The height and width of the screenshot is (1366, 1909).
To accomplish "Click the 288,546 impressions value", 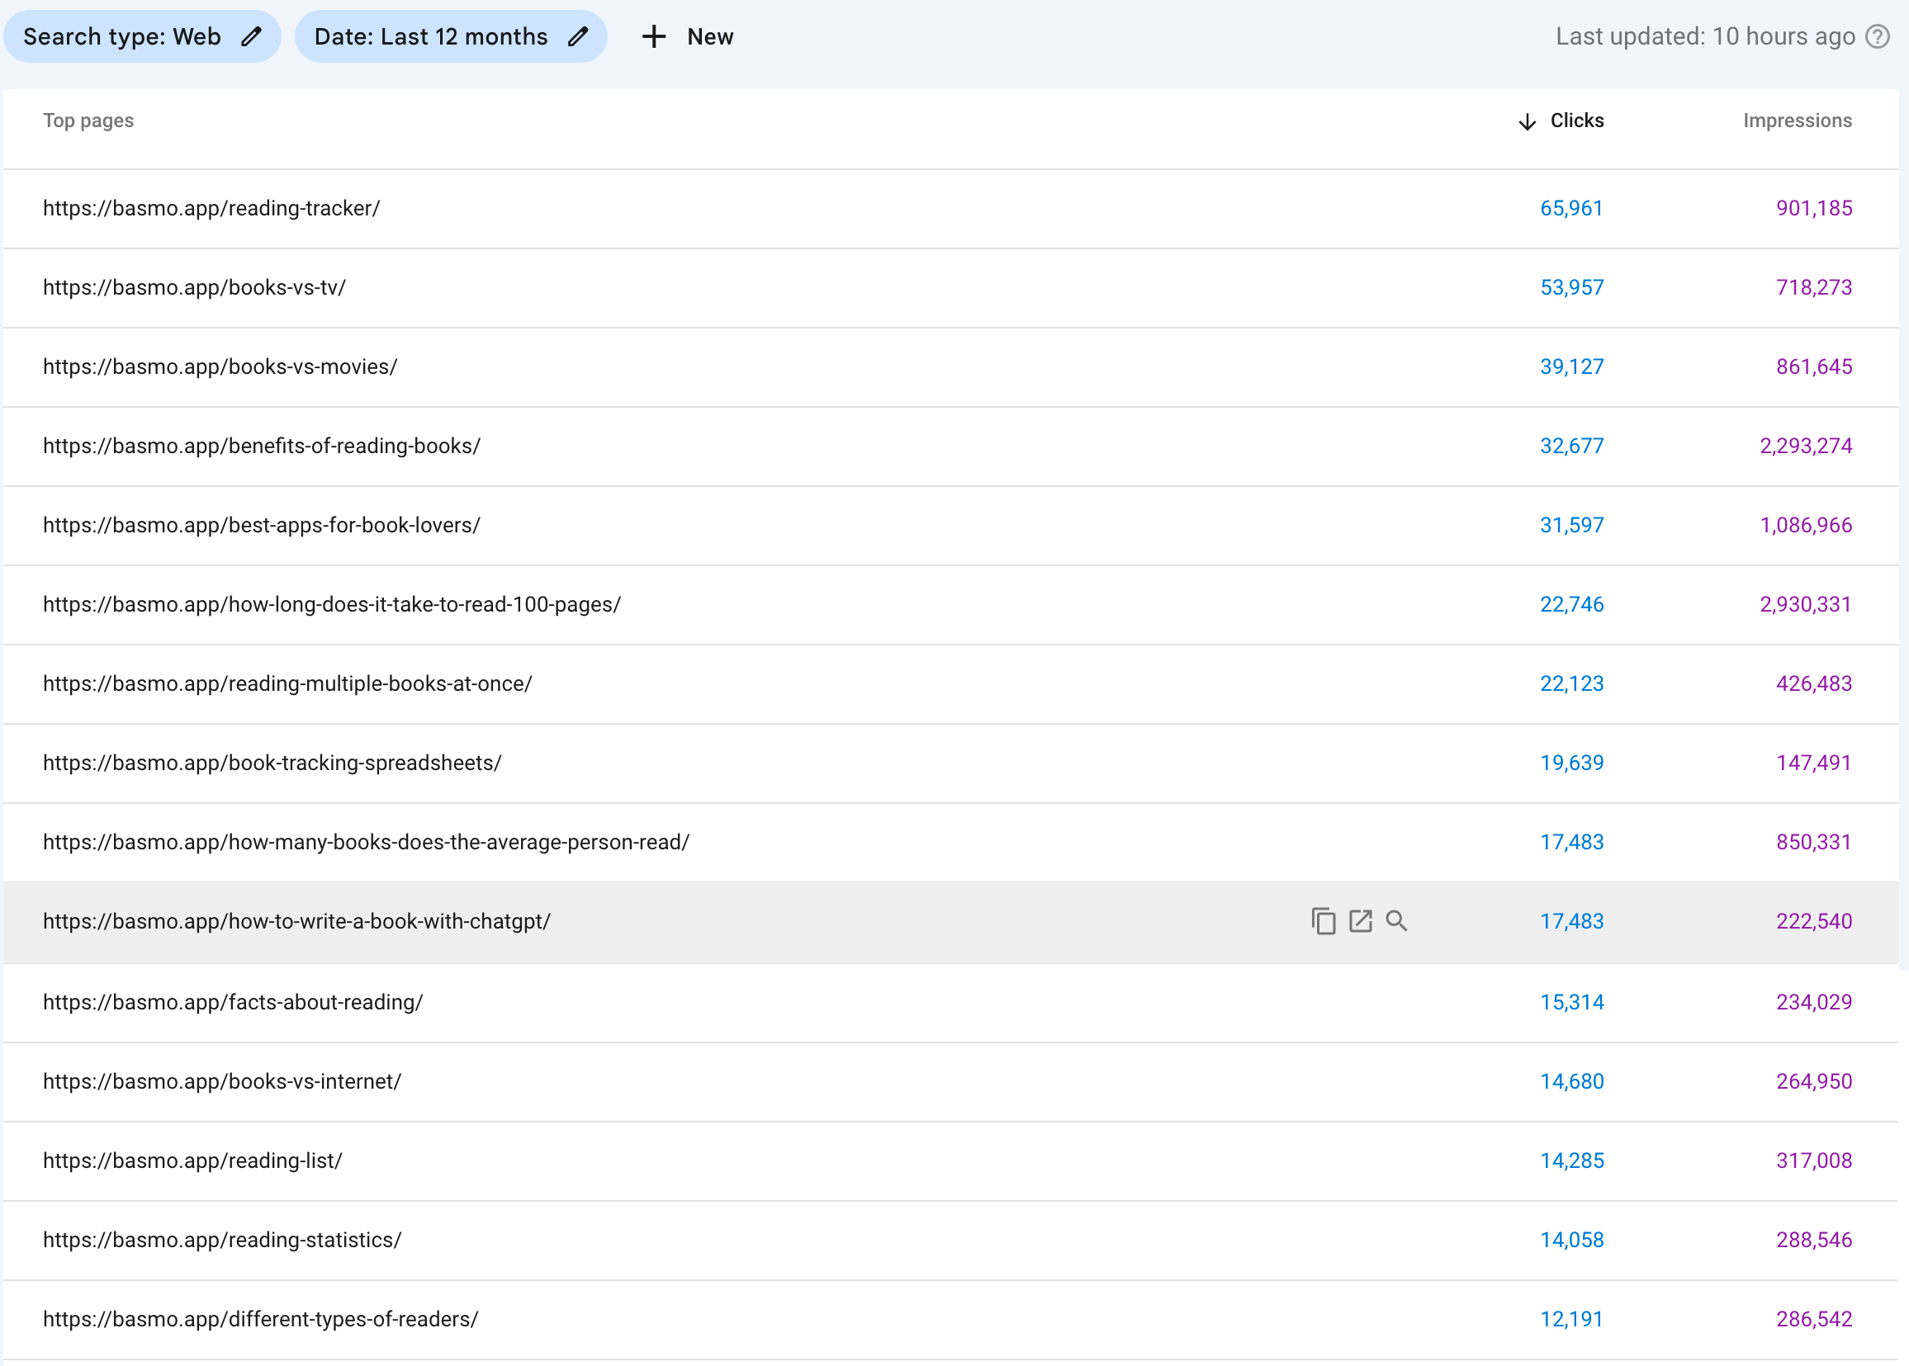I will tap(1814, 1240).
